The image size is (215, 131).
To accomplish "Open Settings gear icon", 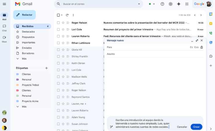I will coord(170,4).
